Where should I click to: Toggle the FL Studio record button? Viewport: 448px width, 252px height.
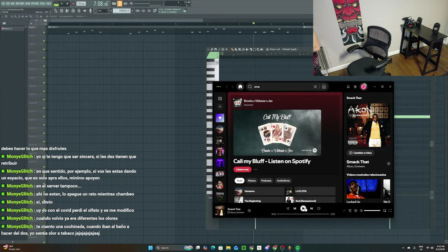(x=73, y=4)
